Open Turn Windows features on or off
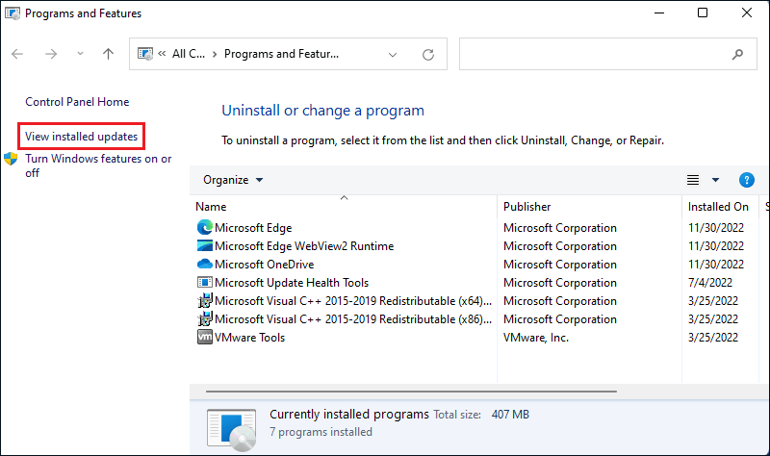The image size is (770, 456). pyautogui.click(x=98, y=165)
